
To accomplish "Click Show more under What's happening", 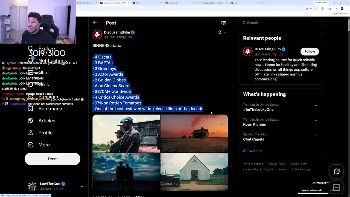I will coord(252,151).
